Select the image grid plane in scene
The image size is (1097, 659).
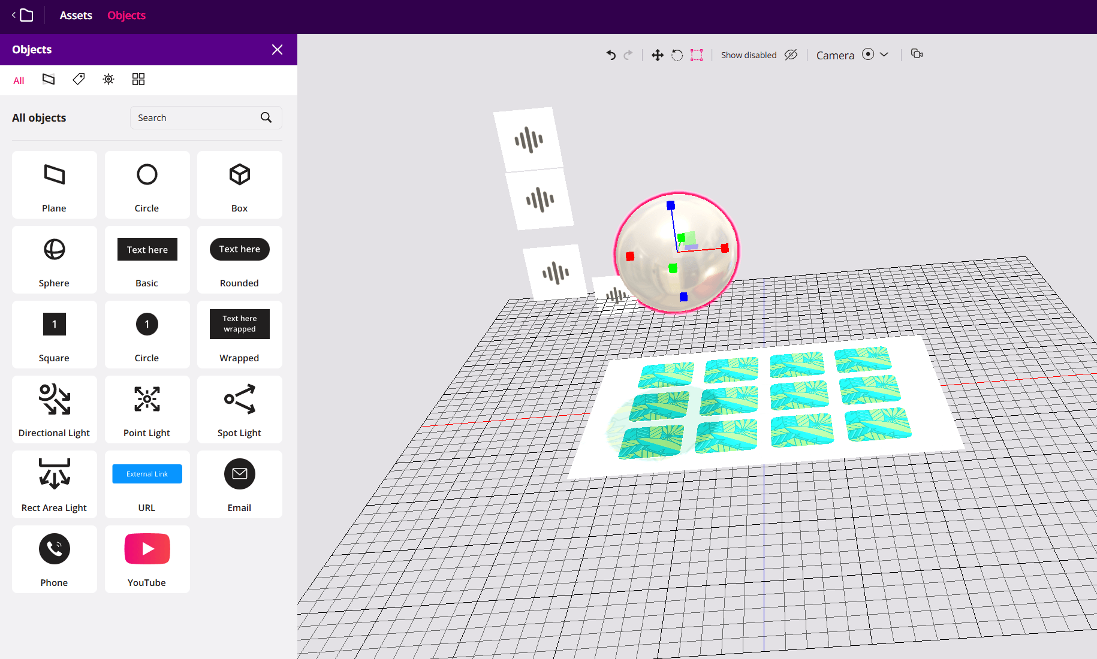click(766, 406)
